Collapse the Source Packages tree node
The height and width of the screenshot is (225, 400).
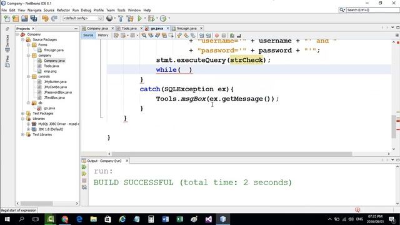click(x=23, y=40)
